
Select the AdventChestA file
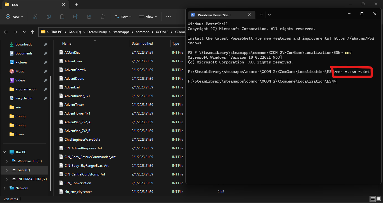75,70
